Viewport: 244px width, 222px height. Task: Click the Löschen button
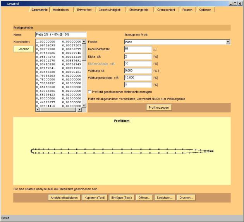click(23, 49)
